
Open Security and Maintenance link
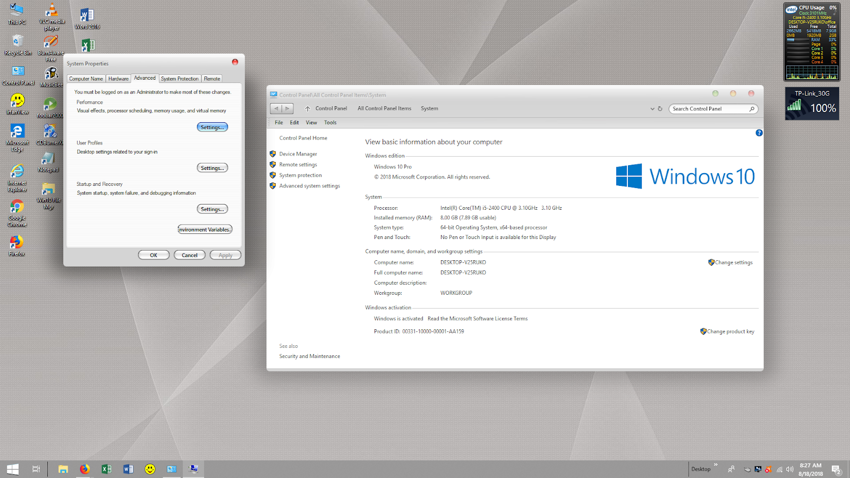(x=310, y=356)
